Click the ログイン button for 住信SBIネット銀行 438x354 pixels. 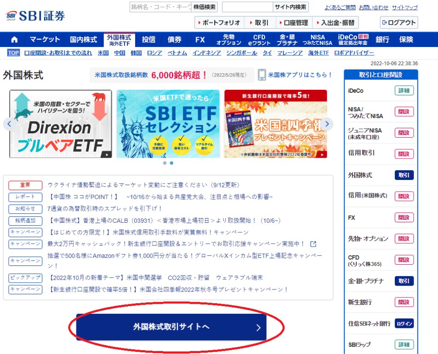tap(404, 323)
